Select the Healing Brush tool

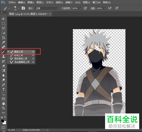tap(3, 47)
